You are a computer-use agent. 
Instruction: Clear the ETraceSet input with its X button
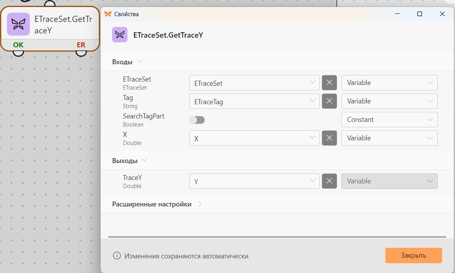(x=329, y=83)
